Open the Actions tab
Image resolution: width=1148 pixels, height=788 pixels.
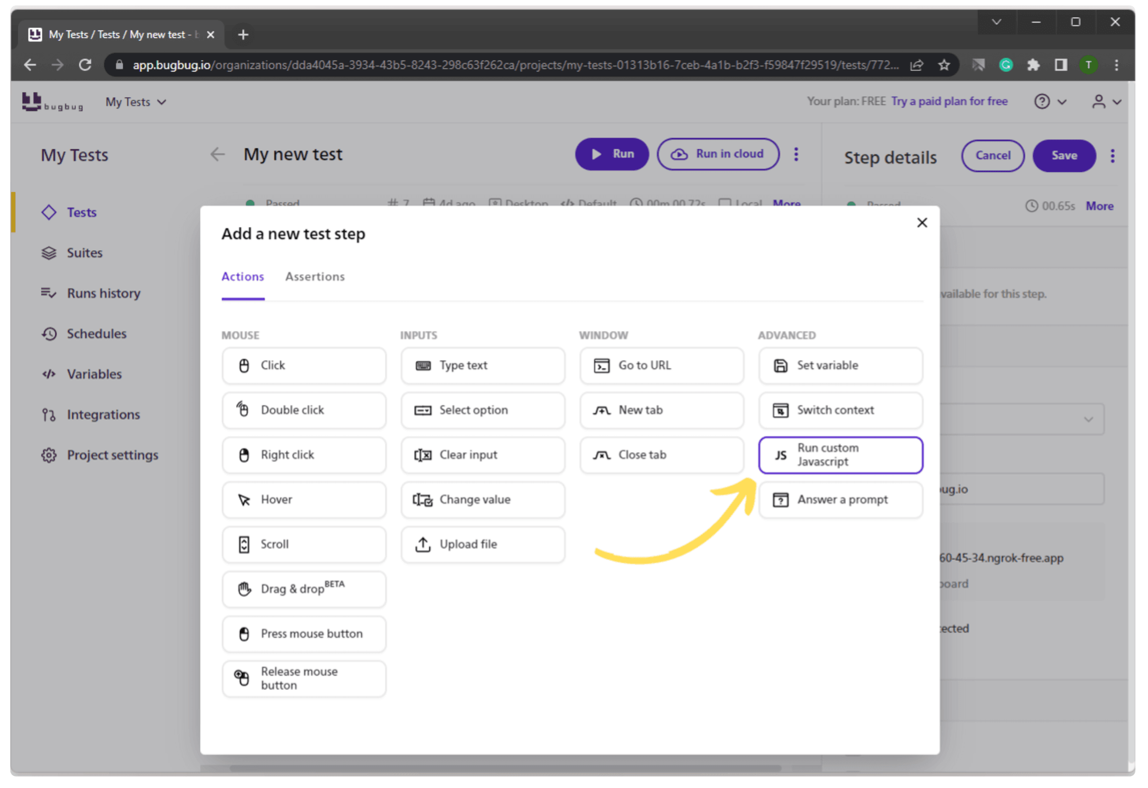pos(242,277)
